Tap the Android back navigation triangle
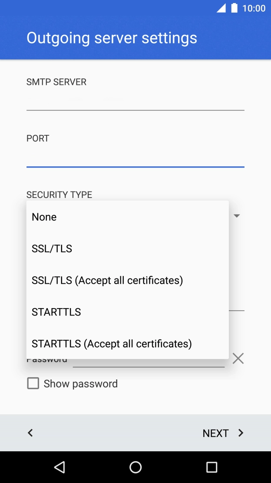Viewport: 271px width, 483px height. pyautogui.click(x=59, y=467)
